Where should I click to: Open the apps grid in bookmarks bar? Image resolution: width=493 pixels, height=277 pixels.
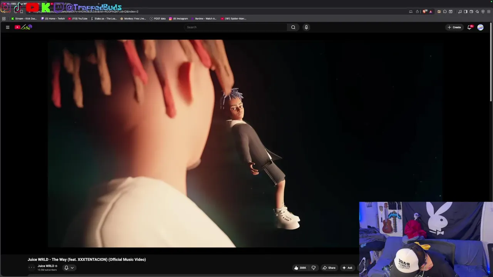[4, 18]
